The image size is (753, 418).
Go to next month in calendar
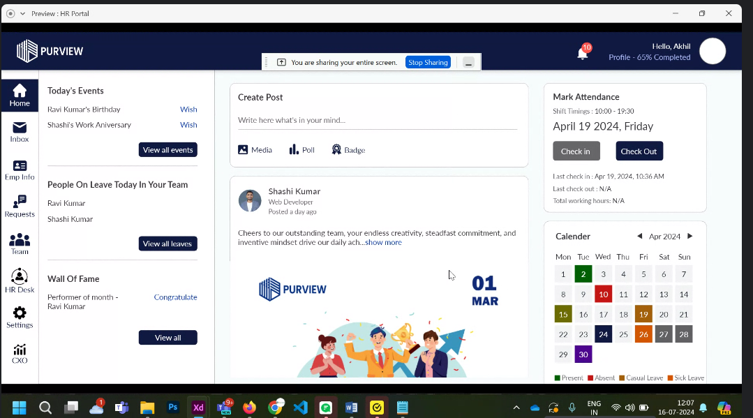pyautogui.click(x=690, y=237)
